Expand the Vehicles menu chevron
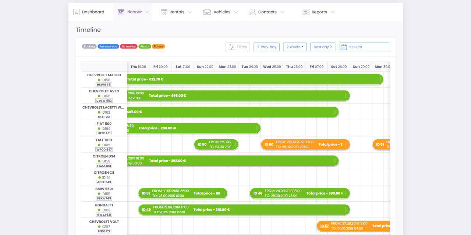The width and height of the screenshot is (471, 235). (236, 12)
